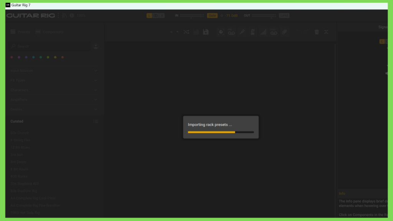Open the metronome tool
Image resolution: width=393 pixels, height=221 pixels.
pyautogui.click(x=253, y=32)
